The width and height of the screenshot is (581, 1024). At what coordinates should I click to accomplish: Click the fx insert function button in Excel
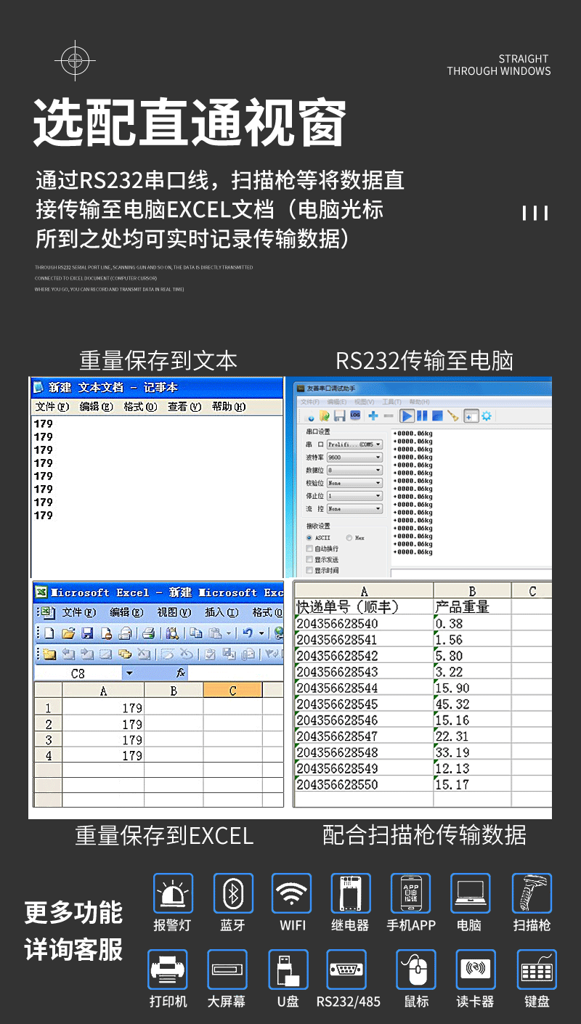tap(179, 671)
